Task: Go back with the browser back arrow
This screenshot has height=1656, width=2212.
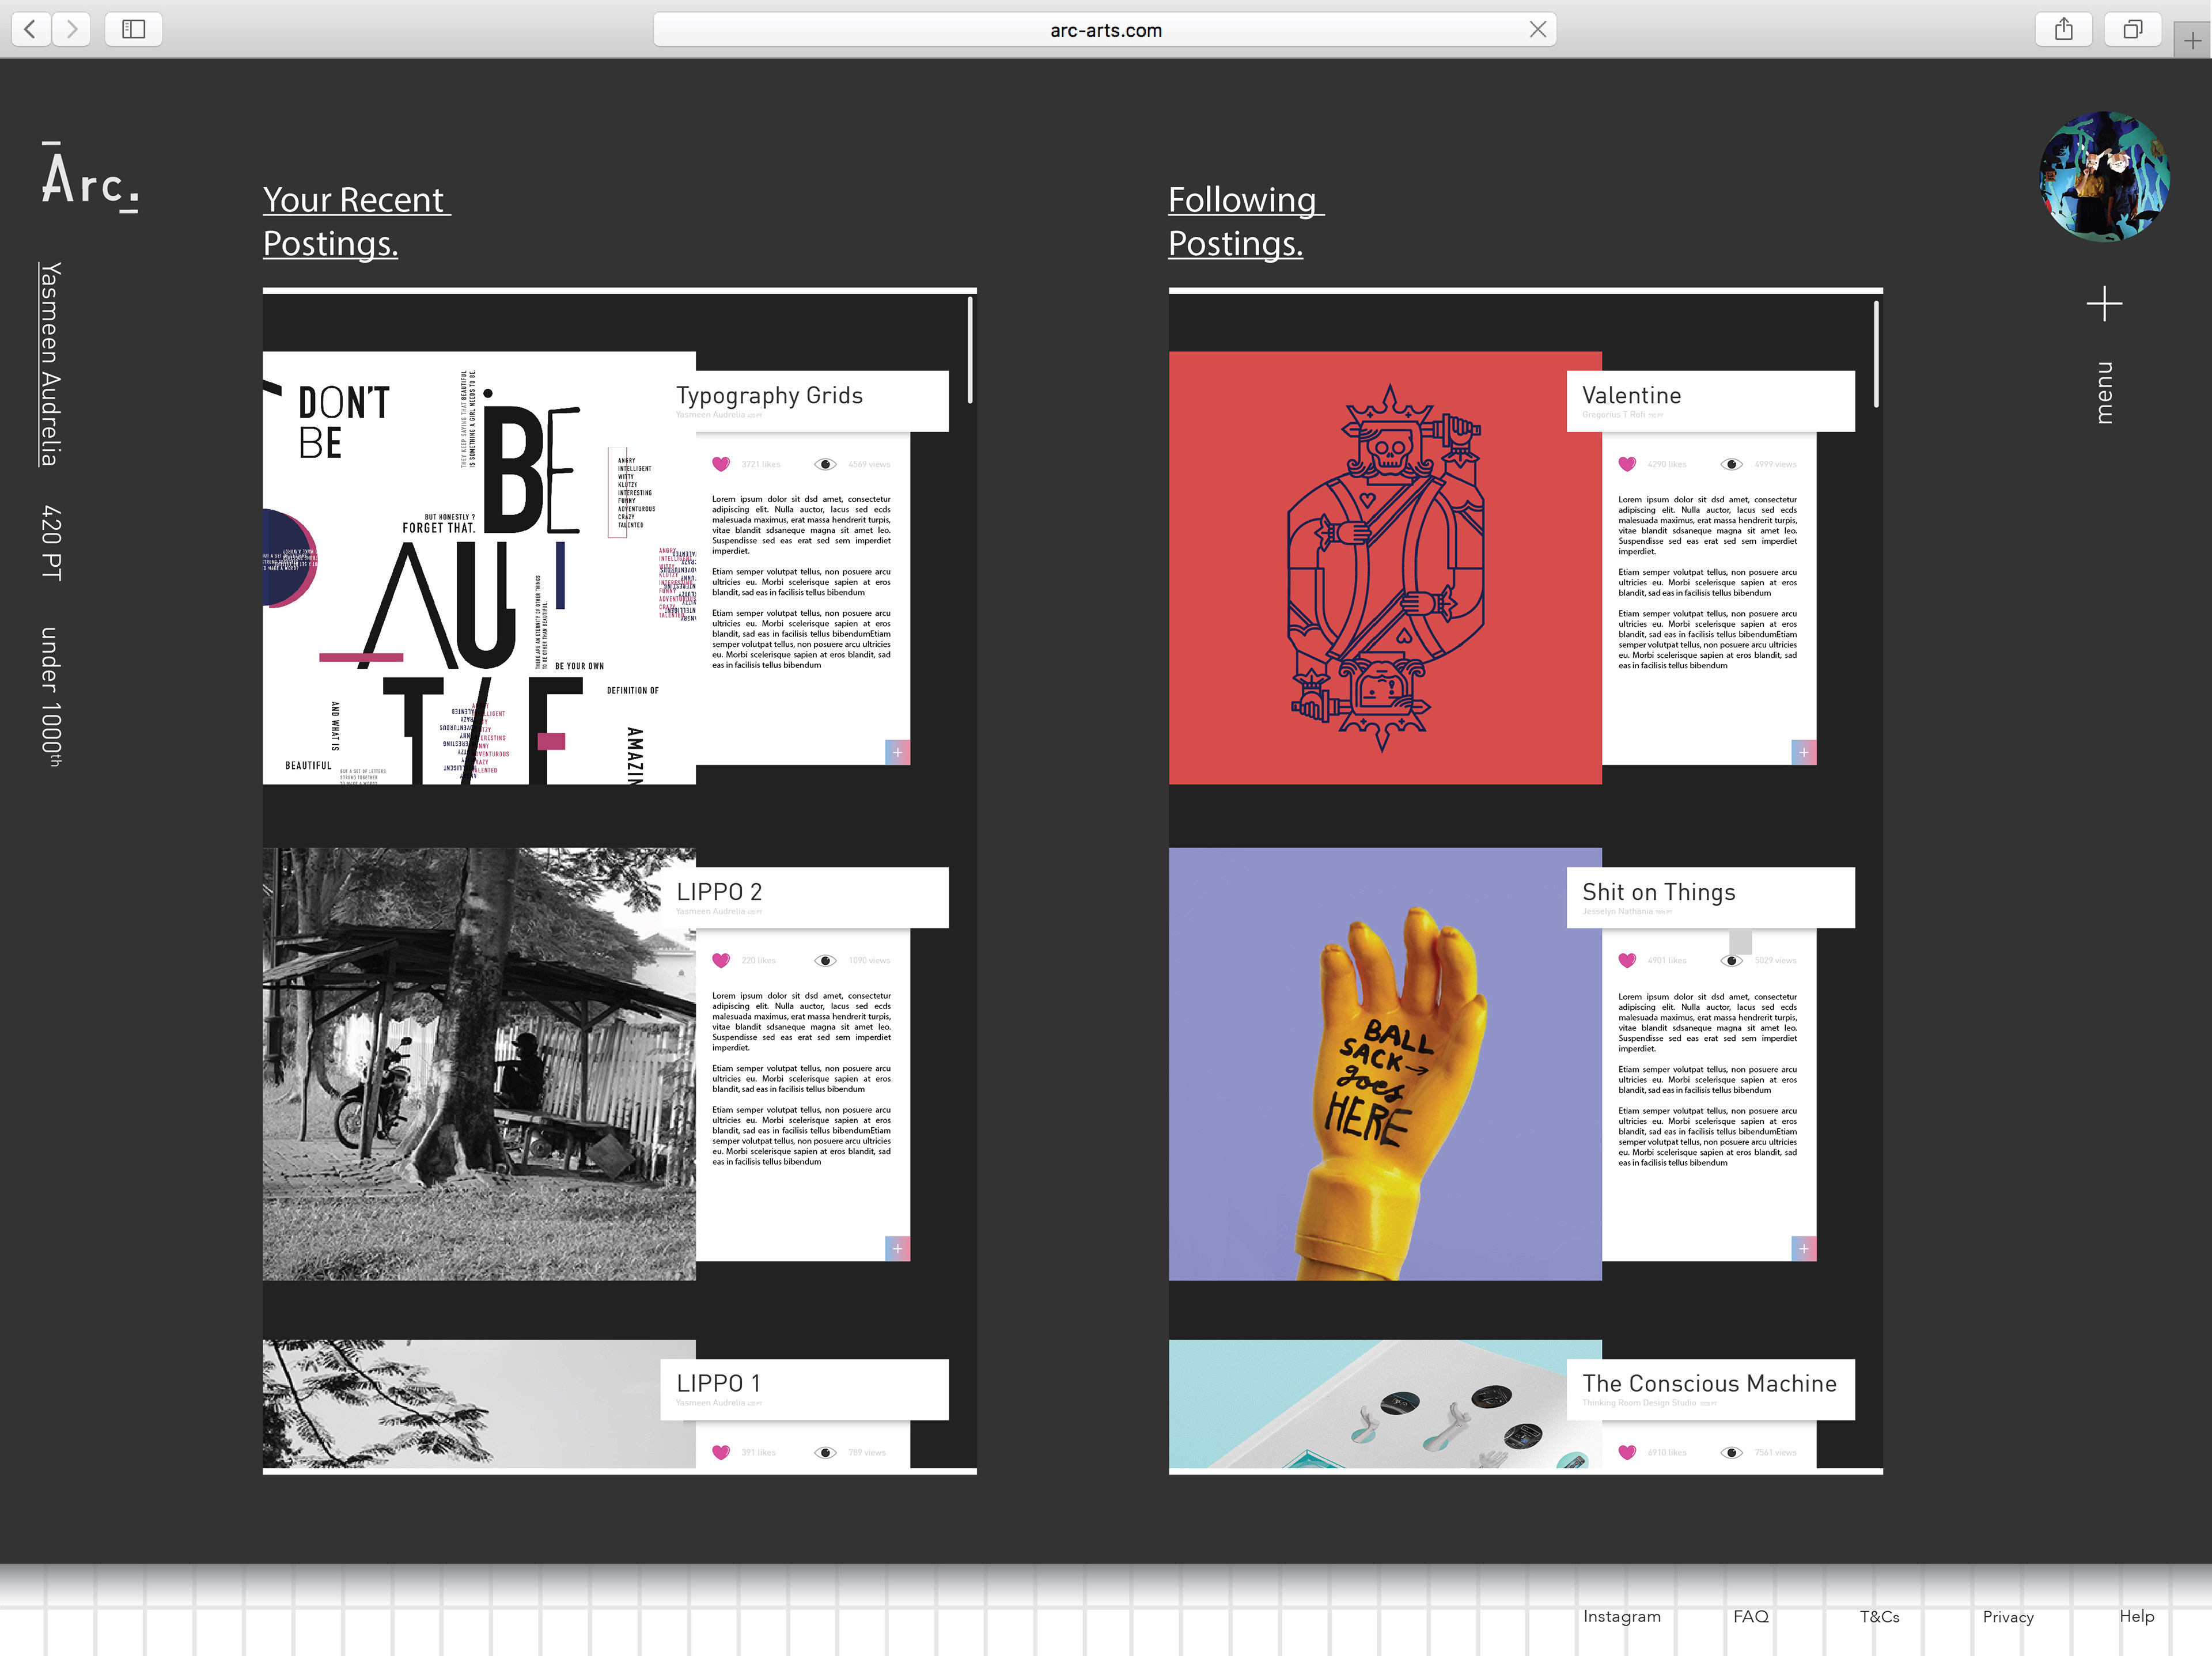Action: click(31, 29)
